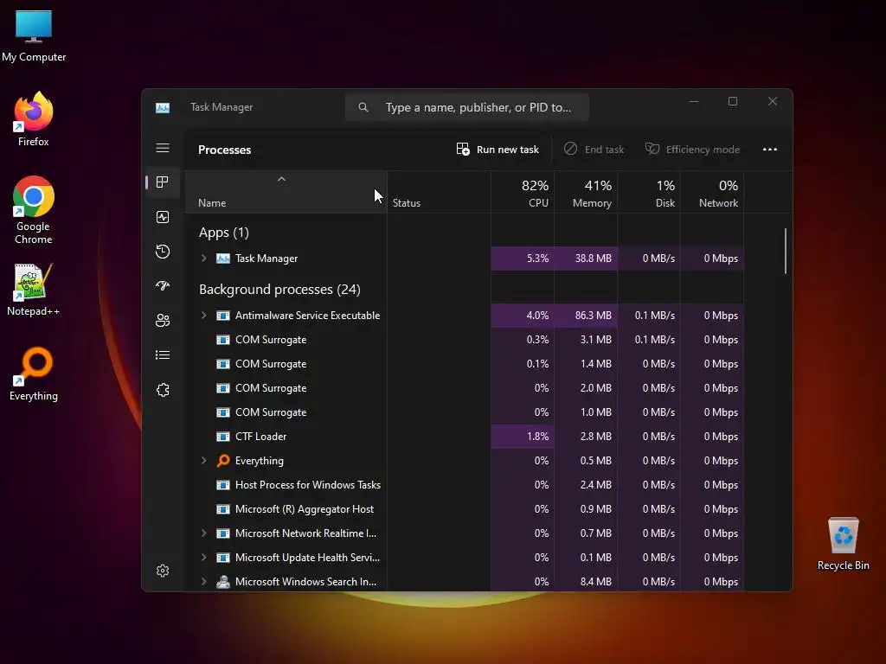Sort by the Memory column header
This screenshot has width=886, height=664.
tap(586, 193)
